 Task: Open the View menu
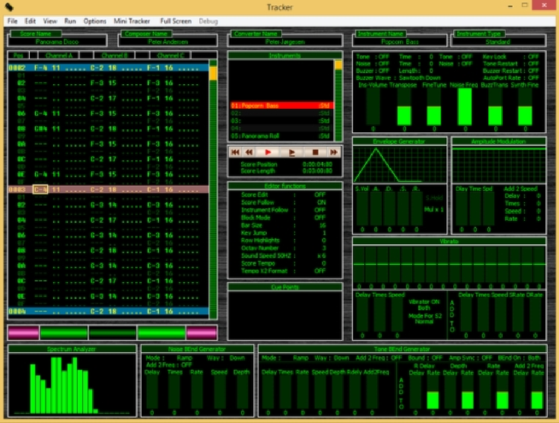(50, 21)
